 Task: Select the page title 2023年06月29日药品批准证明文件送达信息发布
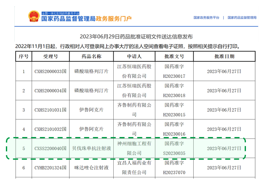[x=136, y=37]
